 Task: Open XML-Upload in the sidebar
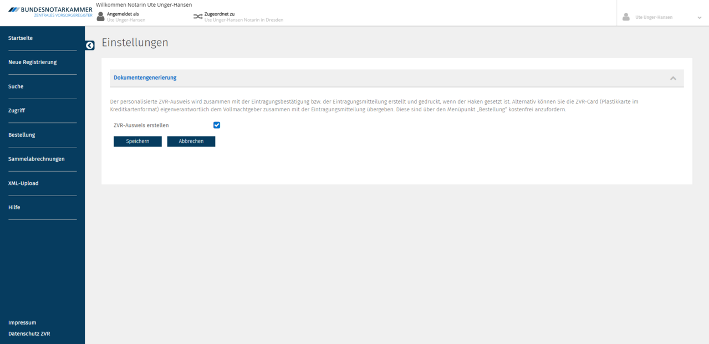coord(23,183)
